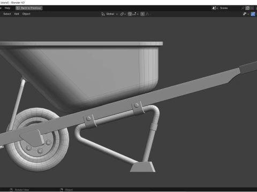Open the pivot point dropdown
Image resolution: width=257 pixels, height=192 pixels.
click(123, 14)
